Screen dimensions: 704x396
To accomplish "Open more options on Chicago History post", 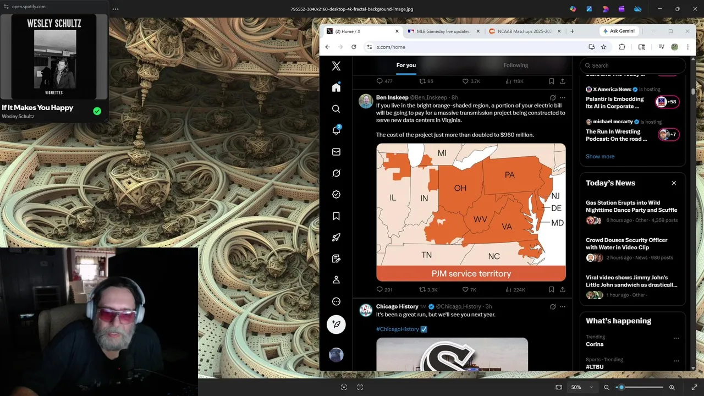I will click(x=562, y=307).
